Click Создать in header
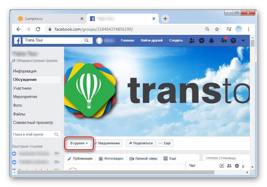Image resolution: width=267 pixels, height=187 pixels. point(176,41)
